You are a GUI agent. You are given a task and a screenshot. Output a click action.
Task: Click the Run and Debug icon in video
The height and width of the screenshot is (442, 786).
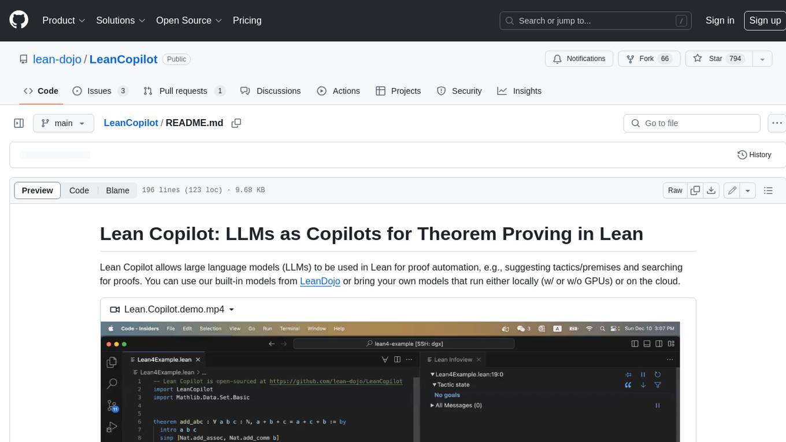(112, 428)
